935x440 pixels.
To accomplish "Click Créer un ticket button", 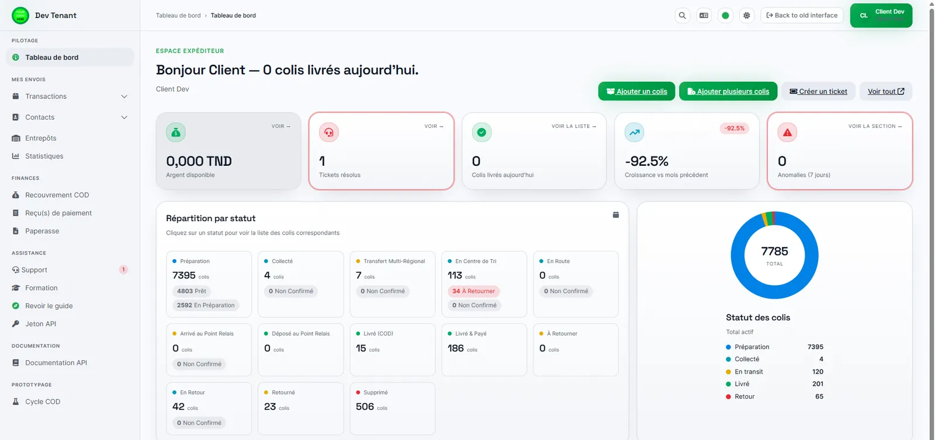I will [x=818, y=92].
